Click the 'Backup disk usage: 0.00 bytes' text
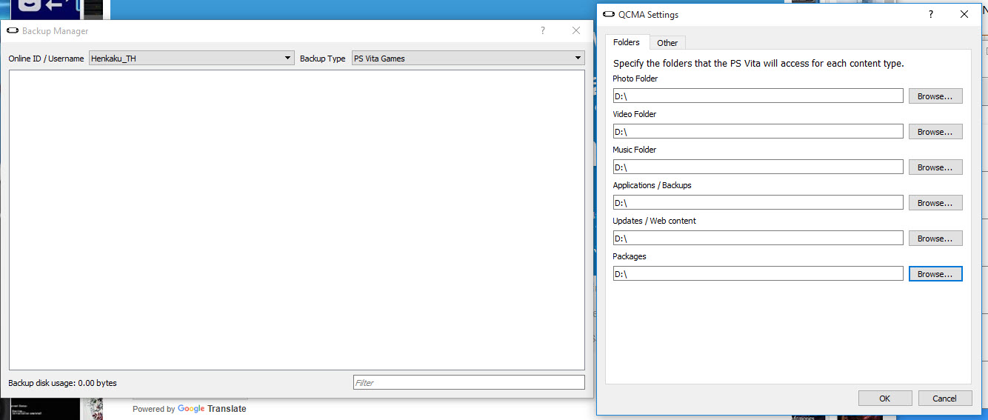988x420 pixels. [x=63, y=383]
